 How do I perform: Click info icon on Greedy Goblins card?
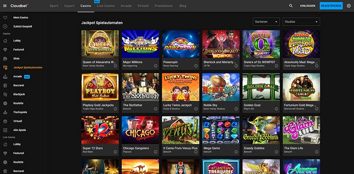click(276, 152)
